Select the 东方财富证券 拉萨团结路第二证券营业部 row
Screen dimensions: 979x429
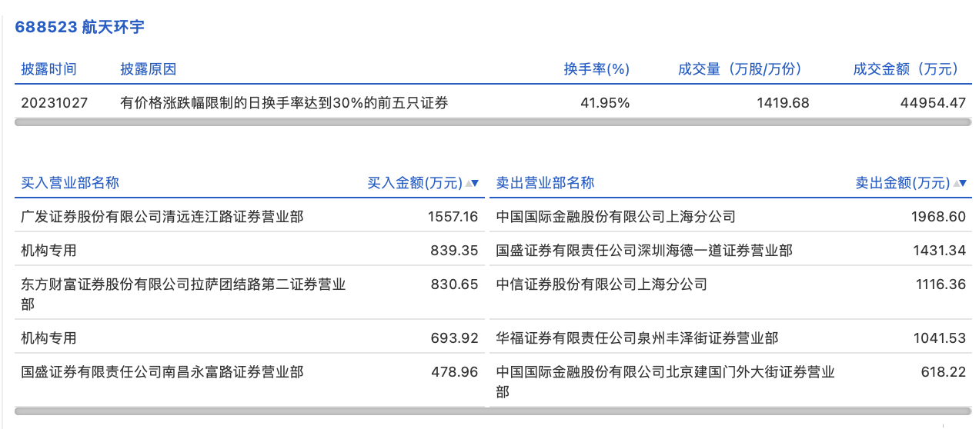tap(183, 285)
